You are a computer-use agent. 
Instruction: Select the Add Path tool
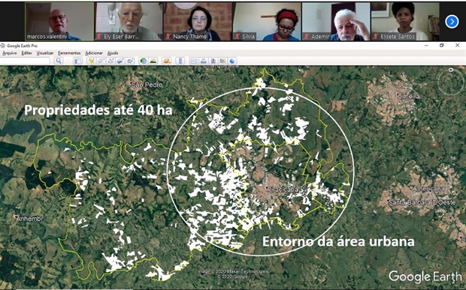(x=110, y=61)
